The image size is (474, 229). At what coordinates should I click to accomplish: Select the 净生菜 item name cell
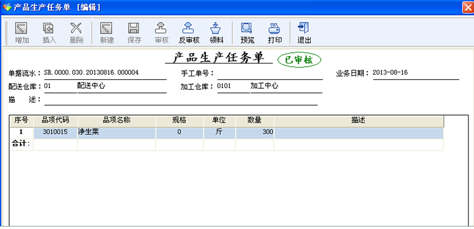(116, 132)
